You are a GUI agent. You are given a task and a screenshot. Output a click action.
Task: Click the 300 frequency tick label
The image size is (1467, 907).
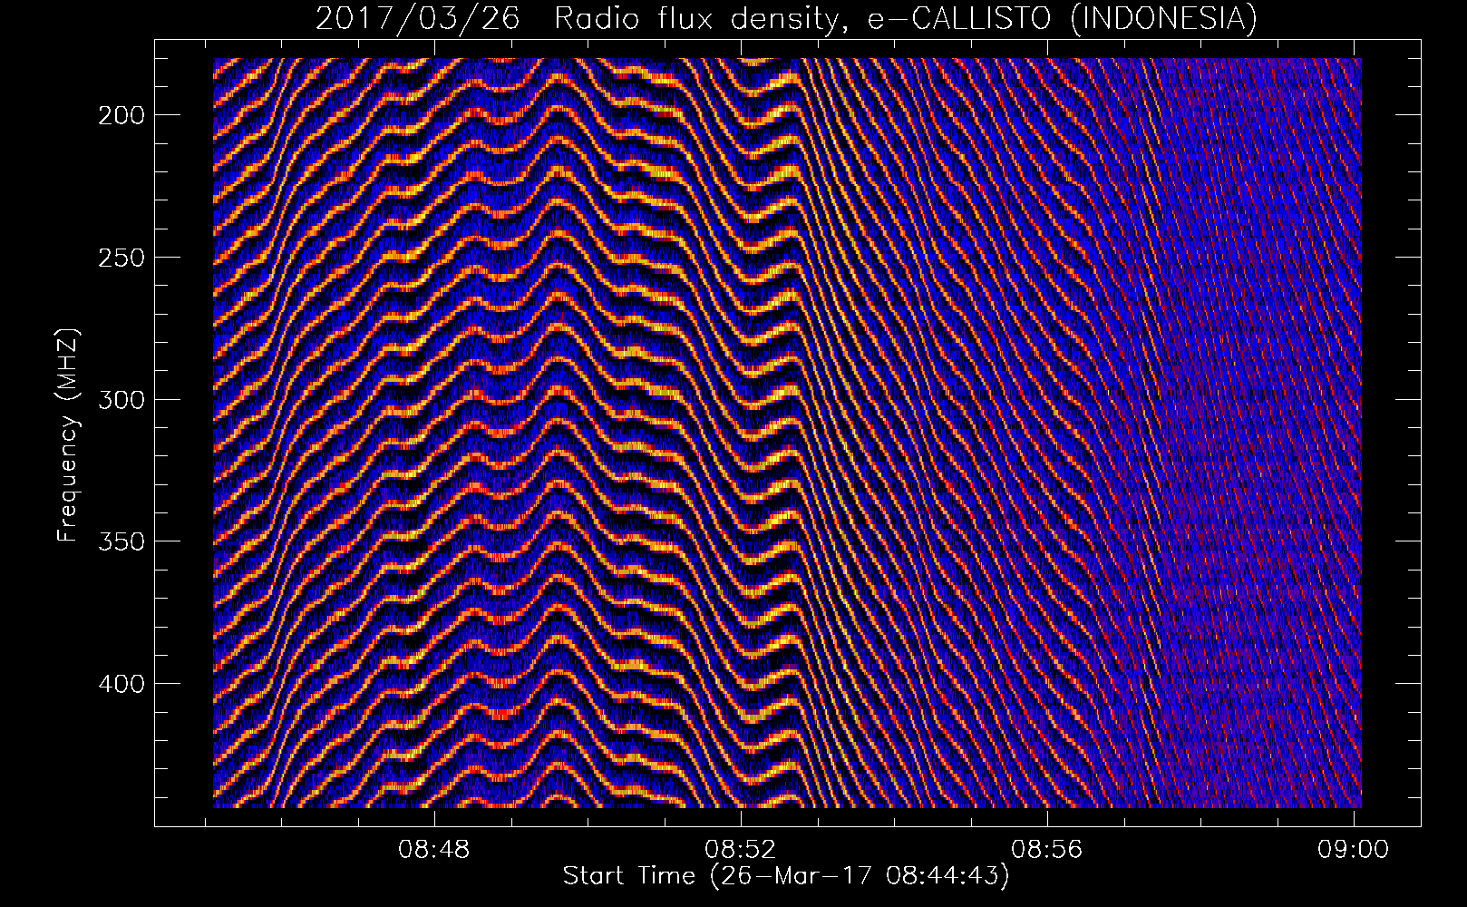coord(121,400)
